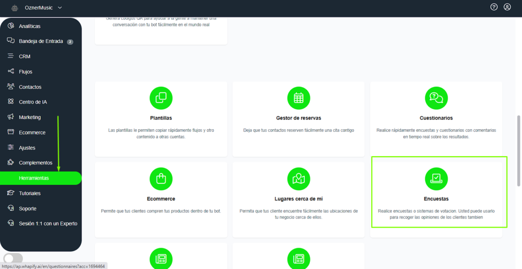Image resolution: width=522 pixels, height=269 pixels.
Task: Select the Herramientas menu item
Action: click(x=34, y=178)
